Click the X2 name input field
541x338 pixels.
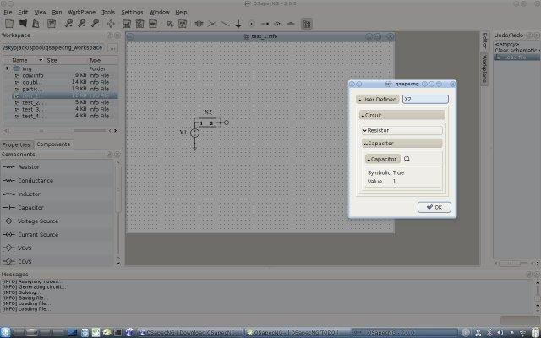424,99
